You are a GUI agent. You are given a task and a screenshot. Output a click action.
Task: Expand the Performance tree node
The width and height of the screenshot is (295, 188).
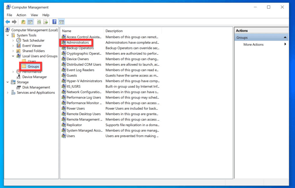pyautogui.click(x=13, y=72)
